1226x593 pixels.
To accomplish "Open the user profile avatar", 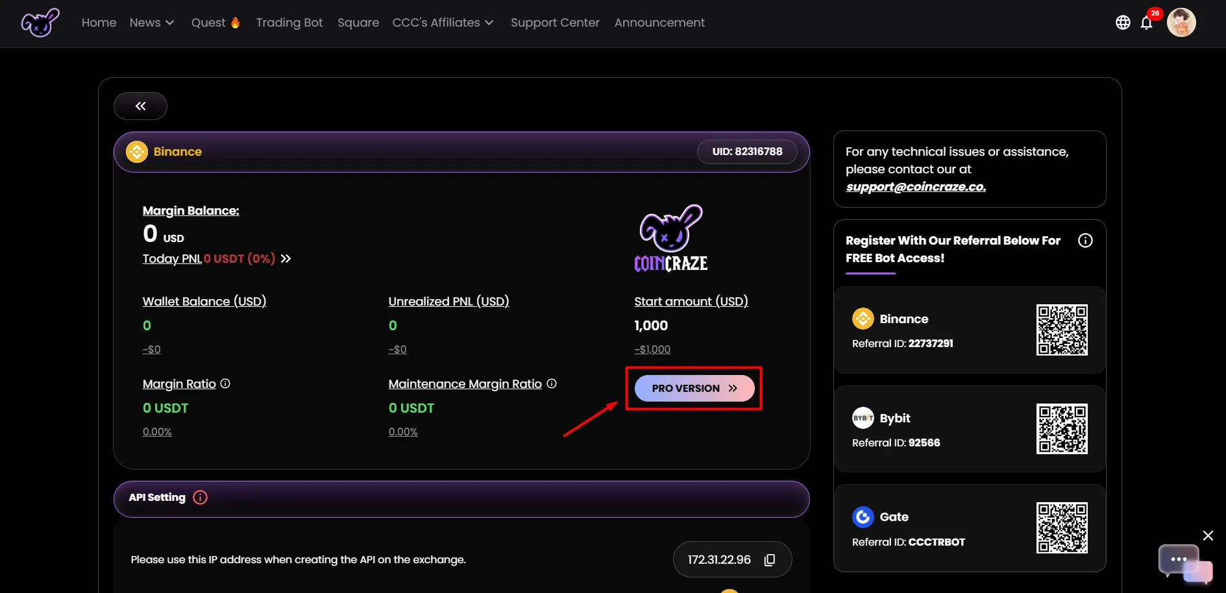I will [x=1181, y=23].
